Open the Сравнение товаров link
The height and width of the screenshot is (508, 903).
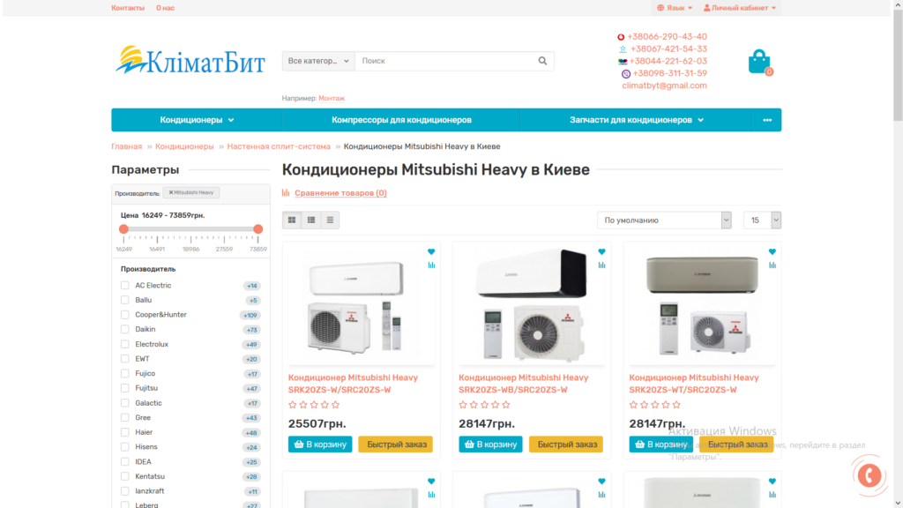(x=340, y=193)
